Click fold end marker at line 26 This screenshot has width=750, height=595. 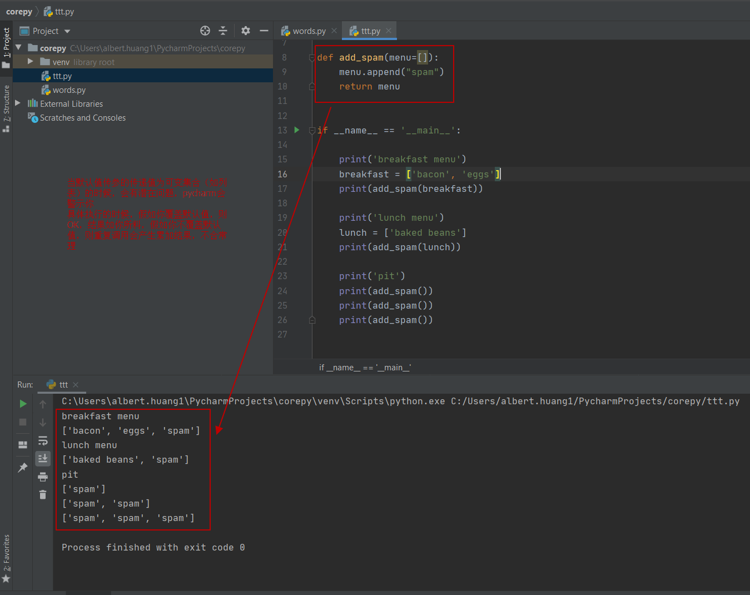312,320
